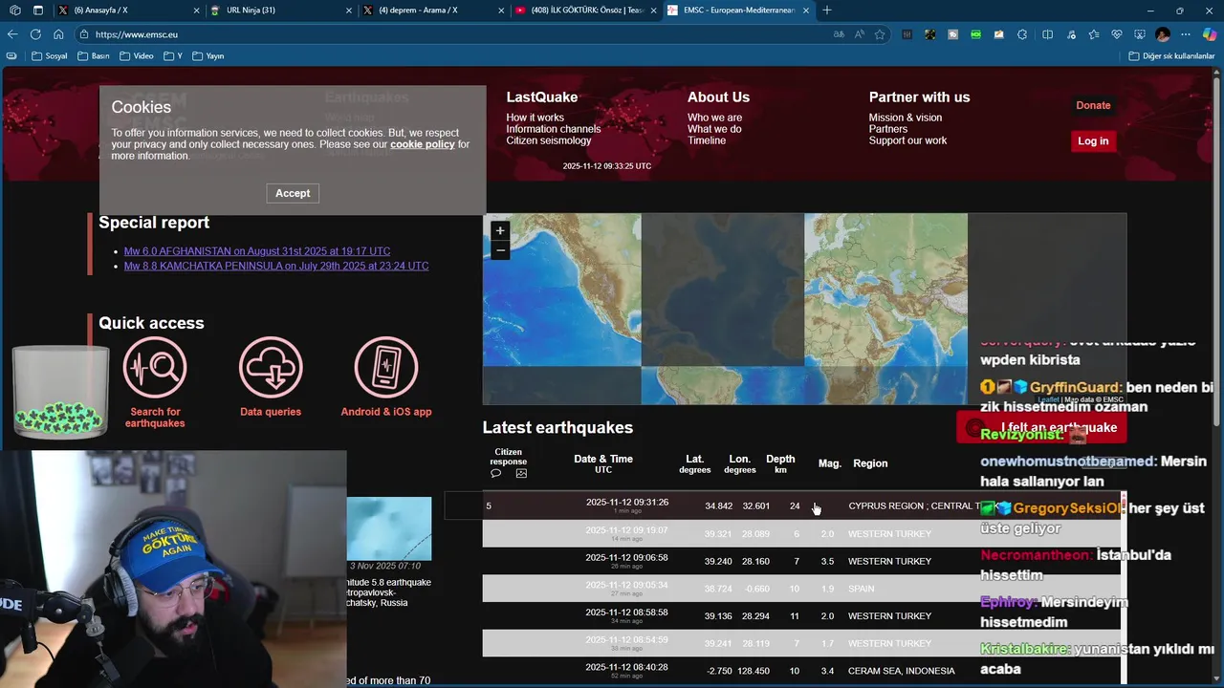Open the Citizen seismology link
This screenshot has height=688, width=1224.
click(x=549, y=140)
